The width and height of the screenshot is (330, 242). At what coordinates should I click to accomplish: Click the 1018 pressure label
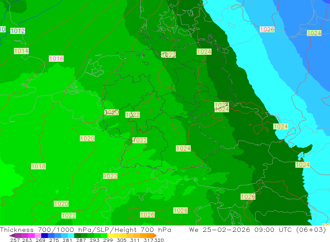point(38,166)
